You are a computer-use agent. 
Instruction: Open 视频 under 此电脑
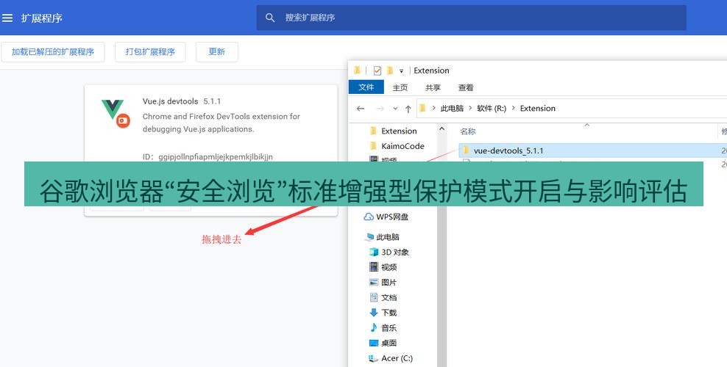coord(389,267)
